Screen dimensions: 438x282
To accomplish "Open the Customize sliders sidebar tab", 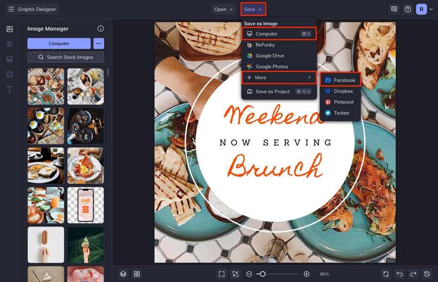I will [9, 44].
